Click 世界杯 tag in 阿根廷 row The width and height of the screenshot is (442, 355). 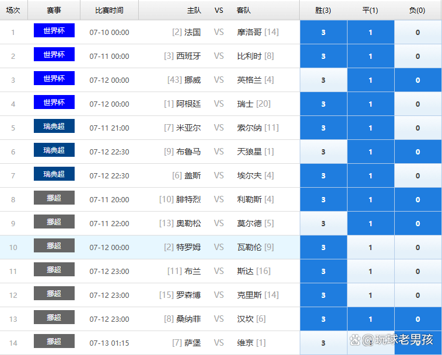[54, 102]
